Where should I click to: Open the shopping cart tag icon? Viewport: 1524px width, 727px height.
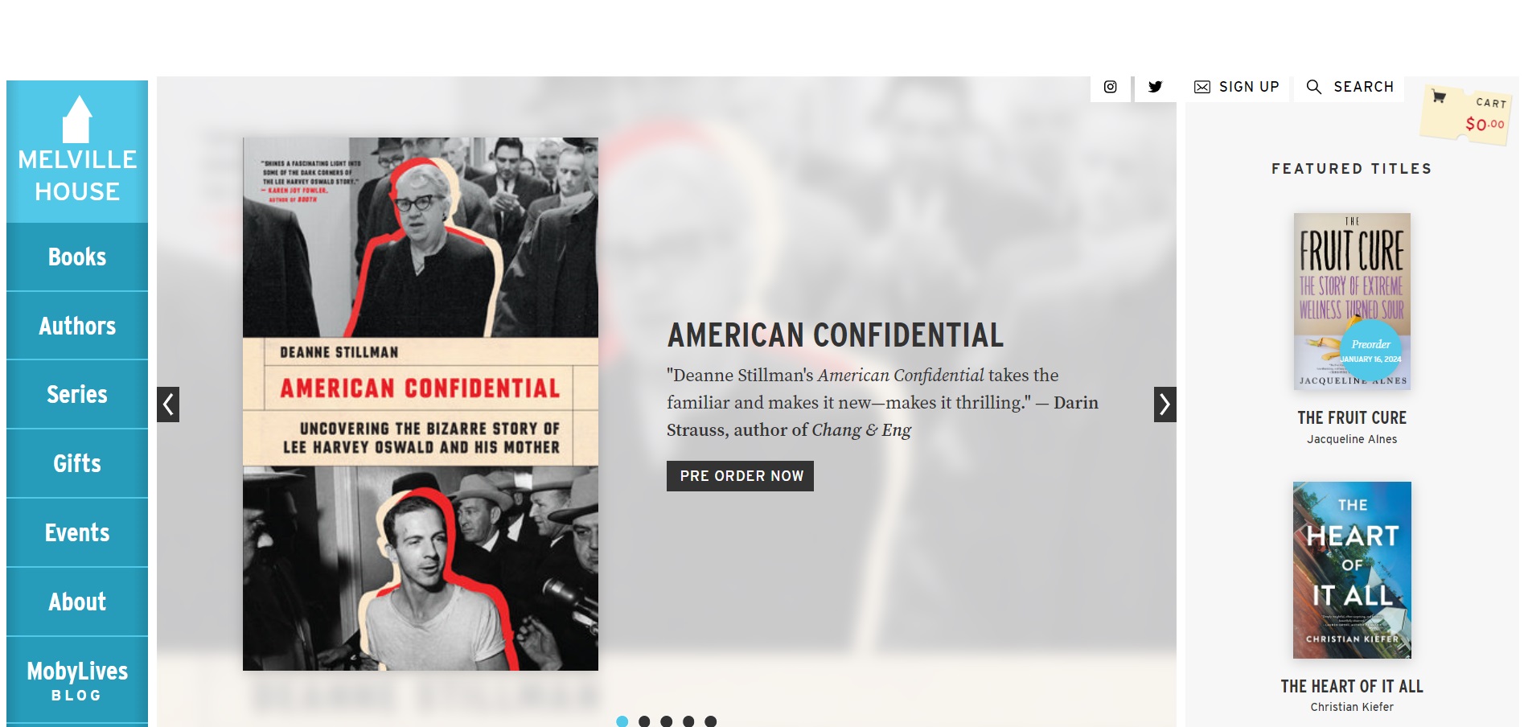coord(1466,114)
